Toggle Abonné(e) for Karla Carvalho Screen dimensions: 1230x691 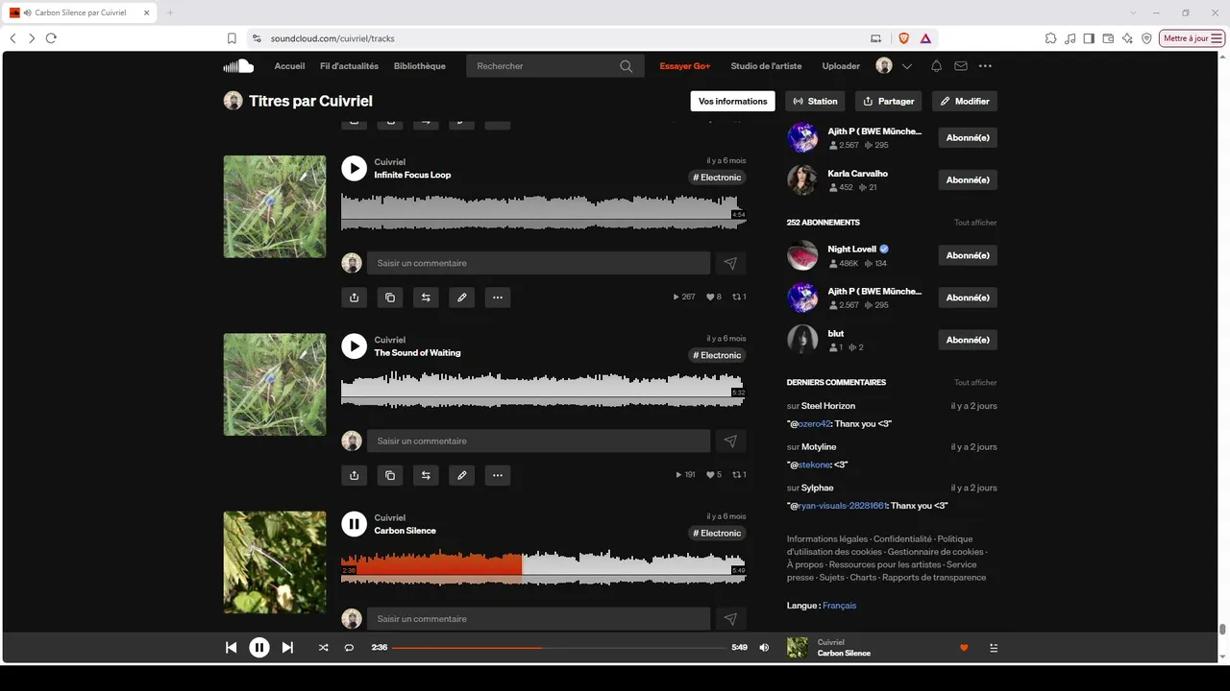(x=968, y=179)
